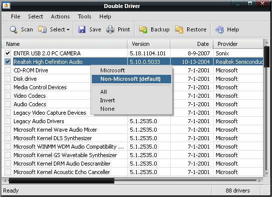The height and width of the screenshot is (197, 272).
Task: Click the Backup folder icon
Action: point(143,29)
